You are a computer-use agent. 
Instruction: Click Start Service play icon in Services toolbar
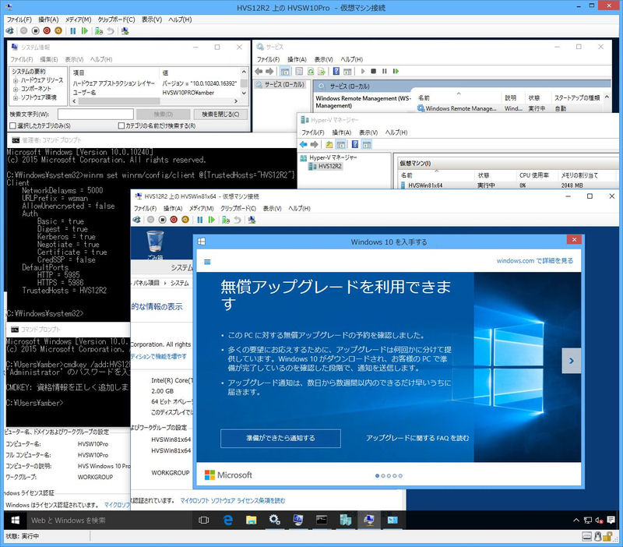363,71
